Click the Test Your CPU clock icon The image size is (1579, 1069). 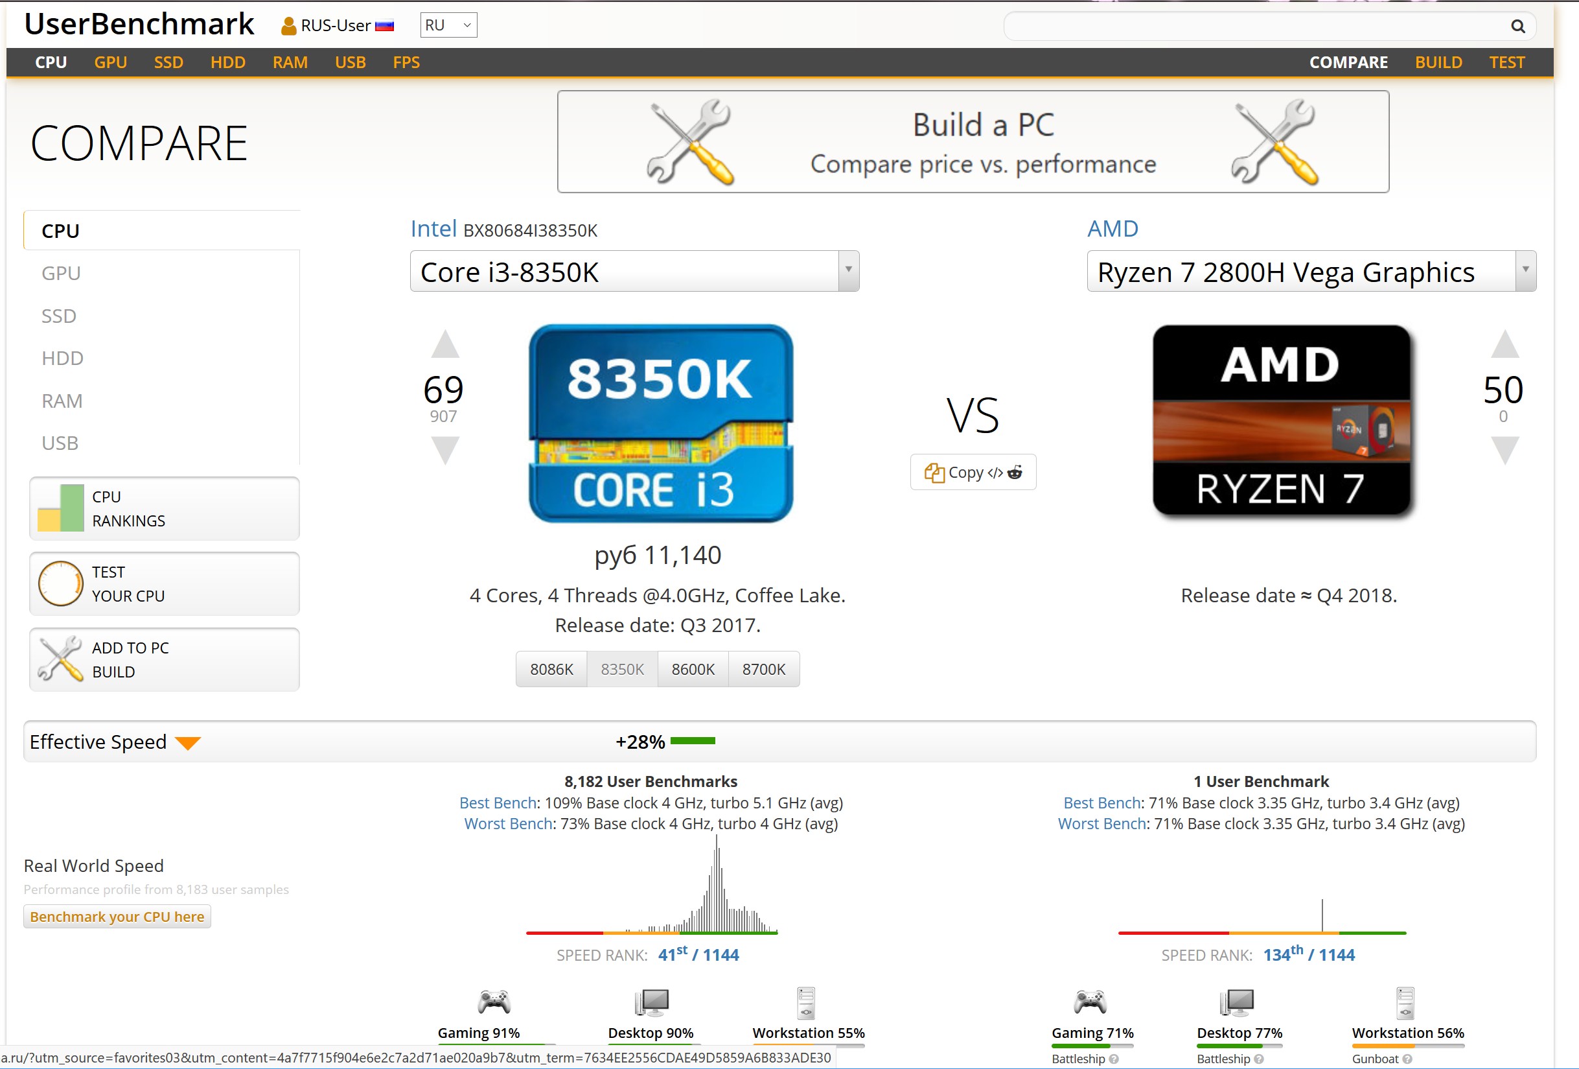click(60, 583)
